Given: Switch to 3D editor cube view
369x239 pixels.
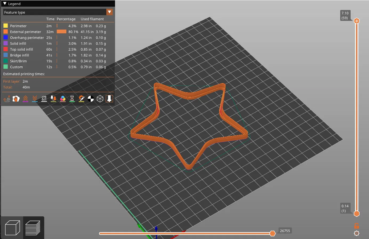Looking at the screenshot, I should [x=12, y=228].
